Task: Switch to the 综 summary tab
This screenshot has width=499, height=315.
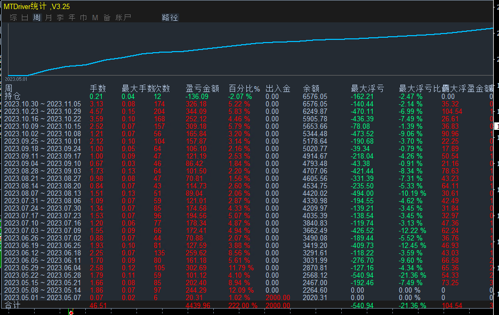Action: click(13, 18)
